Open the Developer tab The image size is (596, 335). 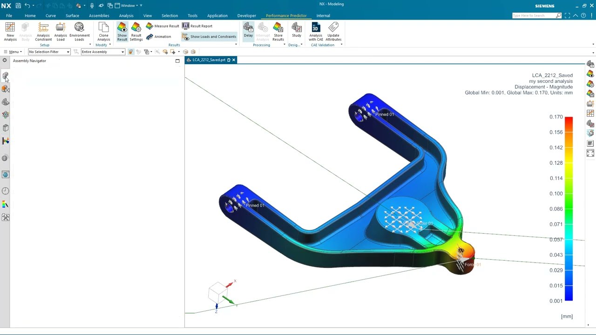[x=247, y=15]
